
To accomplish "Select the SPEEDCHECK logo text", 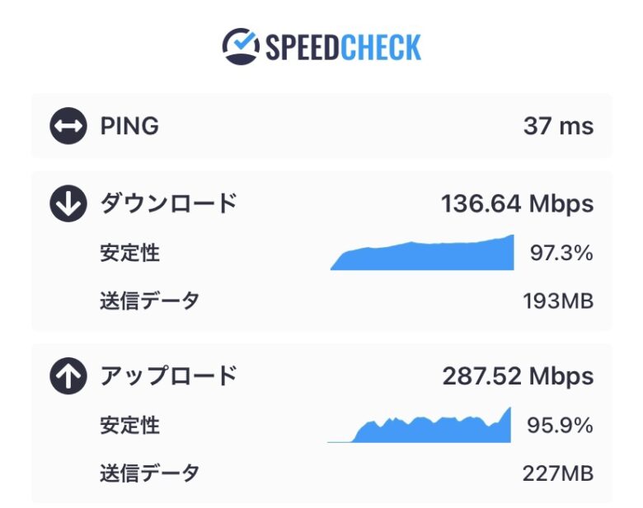I will pos(343,47).
